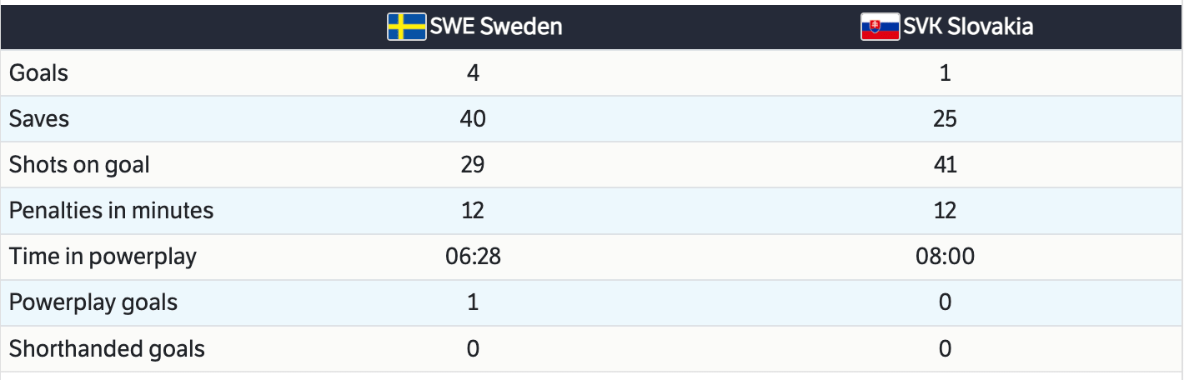Select the Goals row label

click(x=38, y=72)
